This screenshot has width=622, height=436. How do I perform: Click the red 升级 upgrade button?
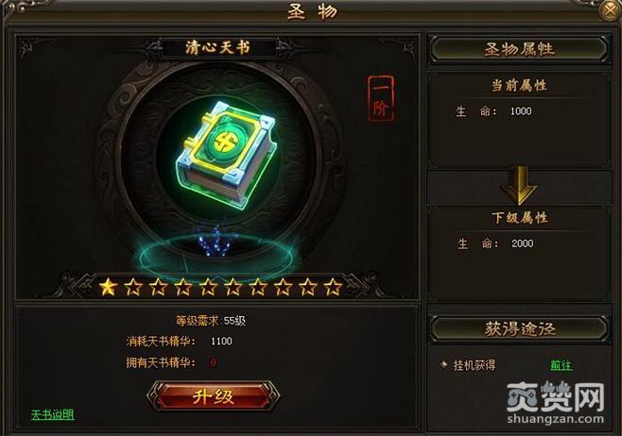click(x=214, y=396)
